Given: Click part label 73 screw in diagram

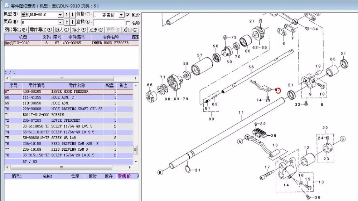Looking at the screenshot, I should [234, 37].
